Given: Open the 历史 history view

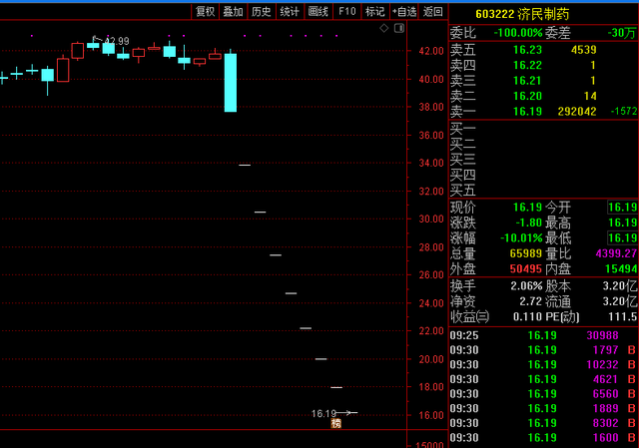Looking at the screenshot, I should [x=261, y=12].
